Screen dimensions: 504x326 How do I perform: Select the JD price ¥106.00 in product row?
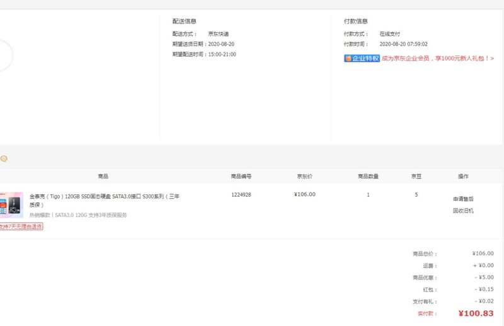pos(305,194)
